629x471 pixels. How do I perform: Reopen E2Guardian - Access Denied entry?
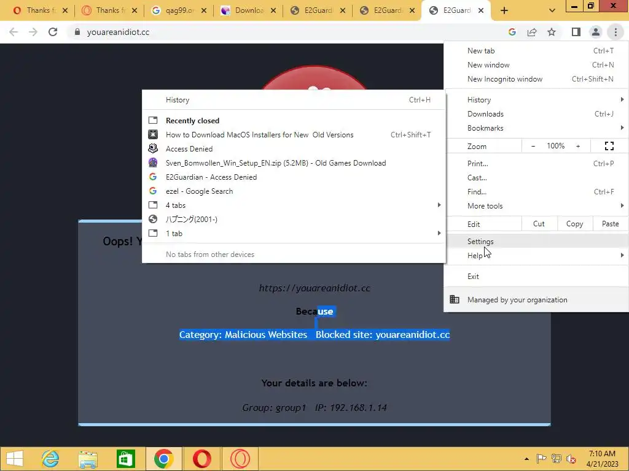pos(294,177)
